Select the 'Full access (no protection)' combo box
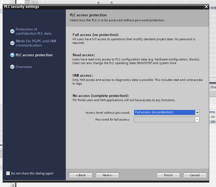The image size is (216, 187). pyautogui.click(x=164, y=112)
